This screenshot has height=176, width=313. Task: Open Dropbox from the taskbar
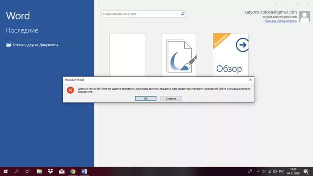coord(50,171)
